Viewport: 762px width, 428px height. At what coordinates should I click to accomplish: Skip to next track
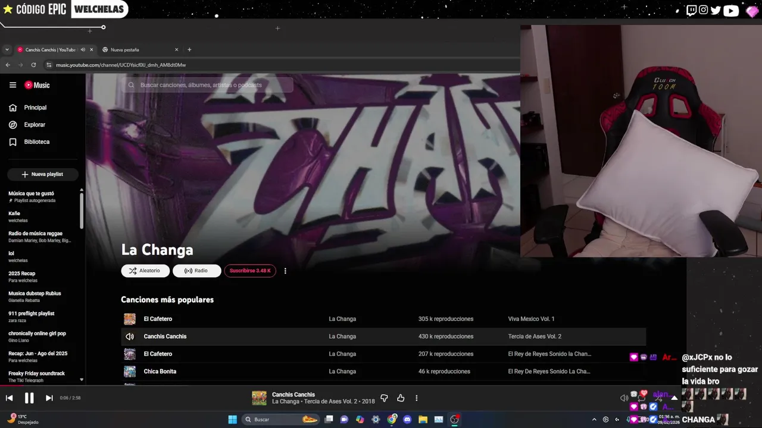point(49,398)
